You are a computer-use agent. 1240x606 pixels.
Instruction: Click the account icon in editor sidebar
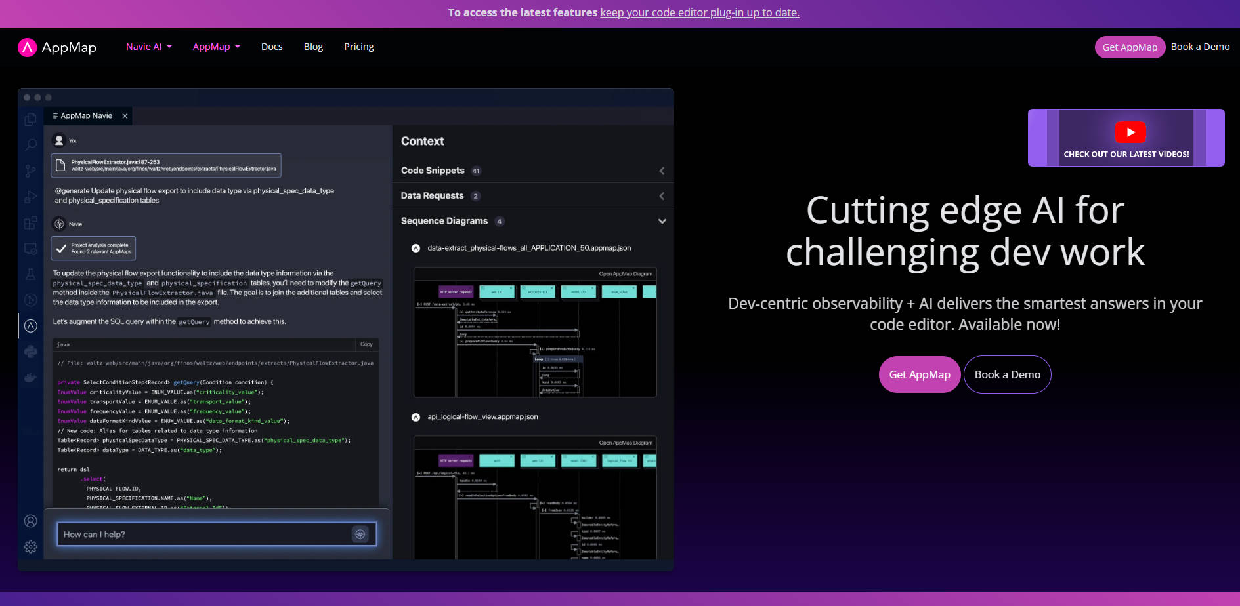pyautogui.click(x=31, y=521)
